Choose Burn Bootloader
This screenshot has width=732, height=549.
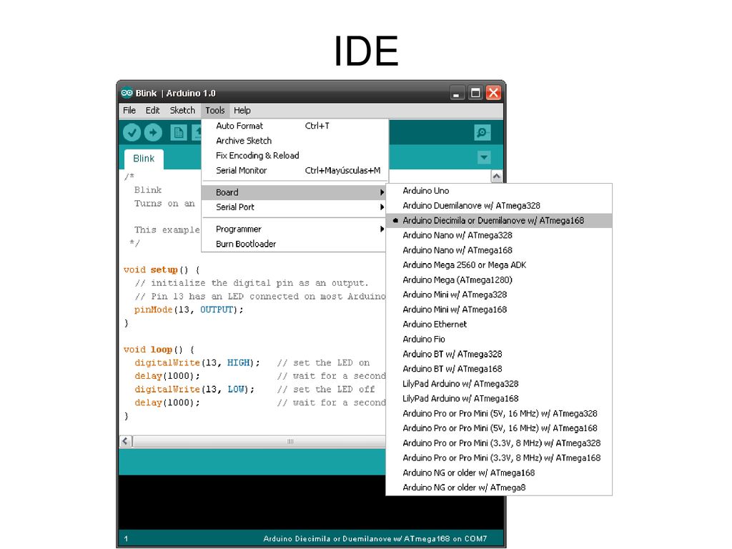pyautogui.click(x=295, y=244)
